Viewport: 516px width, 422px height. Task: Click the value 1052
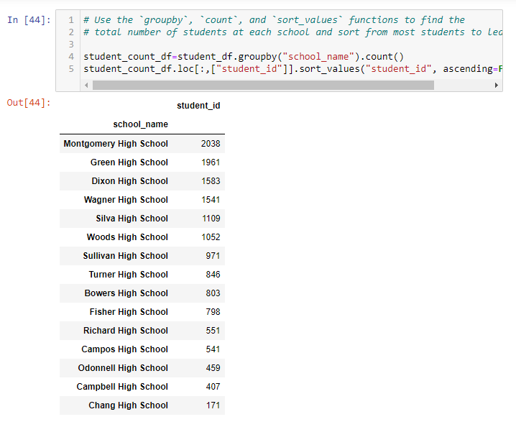[x=211, y=237]
